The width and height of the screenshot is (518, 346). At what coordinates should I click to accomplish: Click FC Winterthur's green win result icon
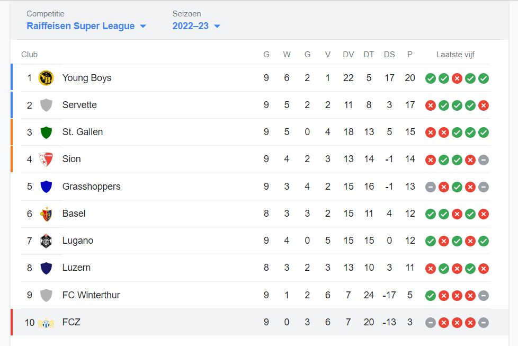click(431, 296)
